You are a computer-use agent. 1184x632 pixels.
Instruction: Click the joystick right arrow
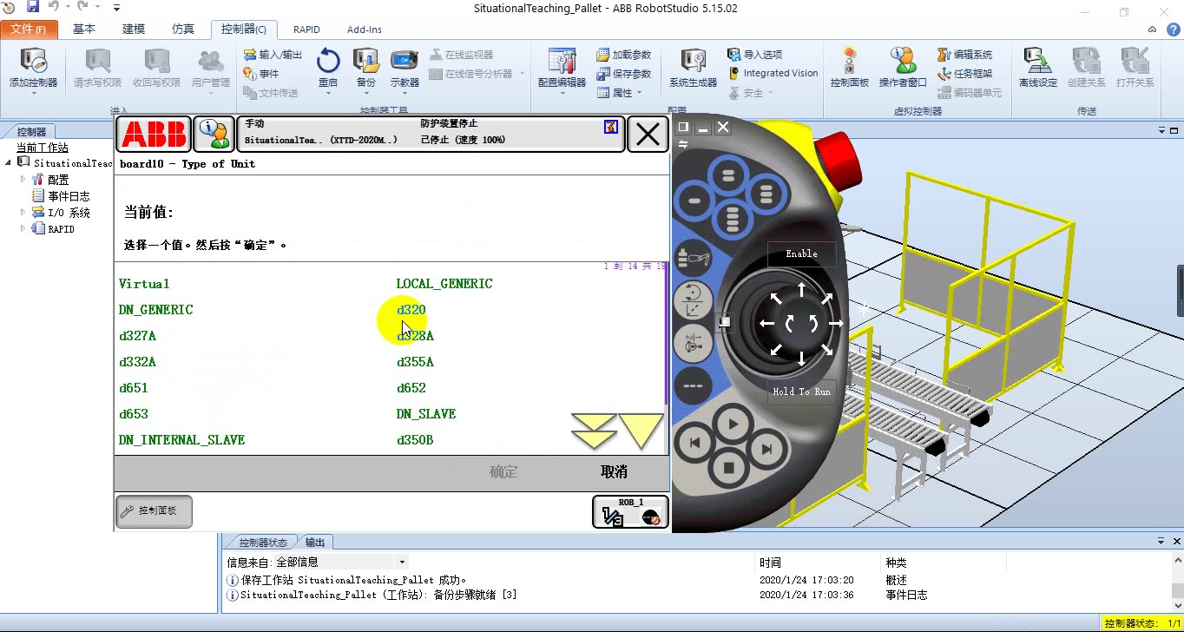835,323
